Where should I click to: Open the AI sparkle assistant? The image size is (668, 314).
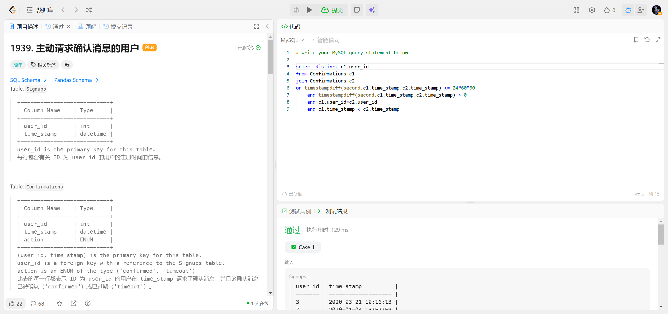[372, 10]
